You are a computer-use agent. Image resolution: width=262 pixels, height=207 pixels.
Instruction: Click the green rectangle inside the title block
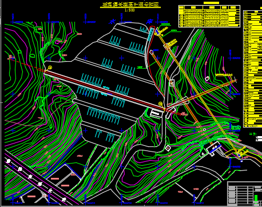click(256, 198)
